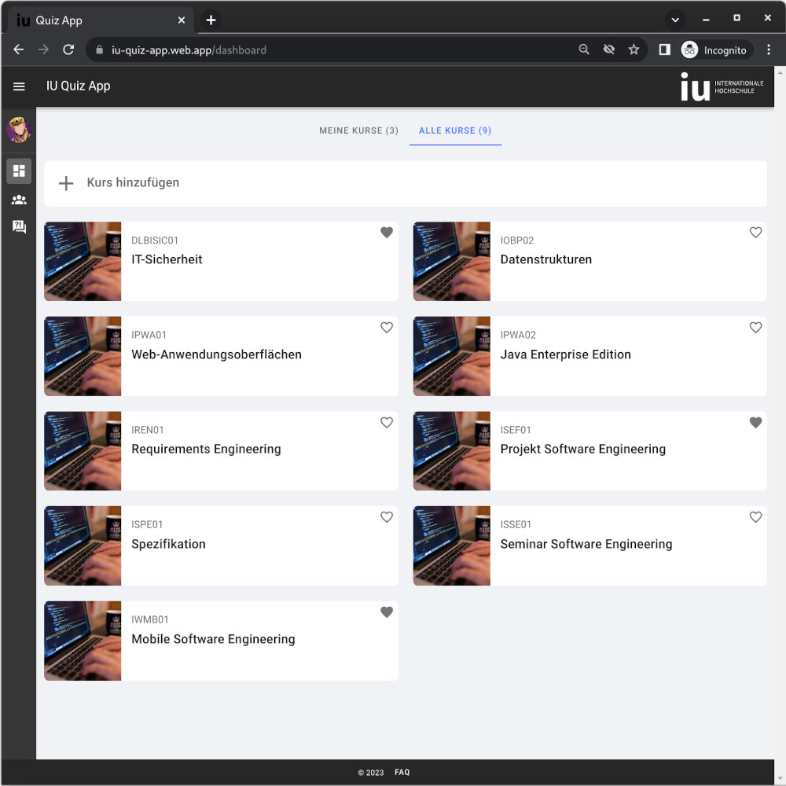The image size is (786, 786).
Task: Select the Quiz App browser tab
Action: coord(101,20)
